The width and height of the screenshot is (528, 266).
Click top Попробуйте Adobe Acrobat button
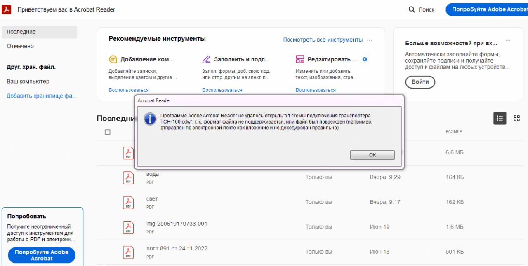pyautogui.click(x=487, y=9)
